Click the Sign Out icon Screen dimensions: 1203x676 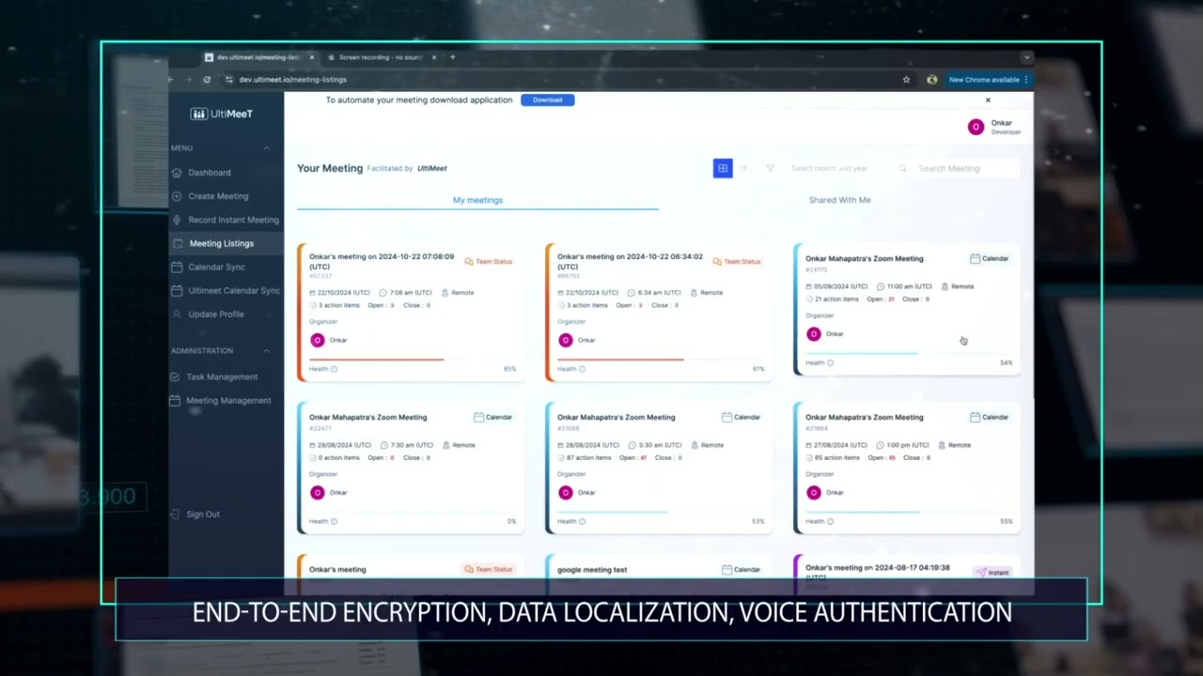point(175,515)
